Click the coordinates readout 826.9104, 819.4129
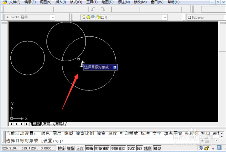Image resolution: width=226 pixels, height=152 pixels. click(29, 148)
